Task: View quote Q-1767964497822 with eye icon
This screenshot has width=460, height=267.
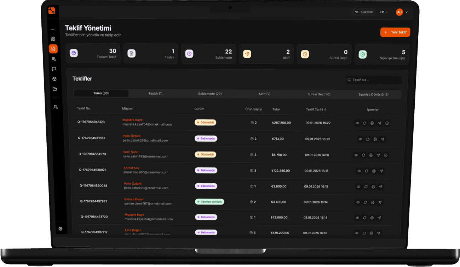Action: [358, 202]
